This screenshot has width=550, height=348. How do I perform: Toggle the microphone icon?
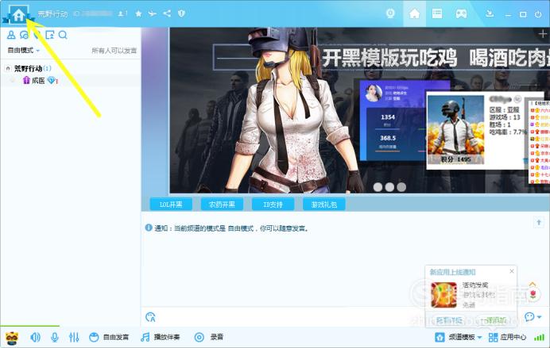[x=54, y=337]
